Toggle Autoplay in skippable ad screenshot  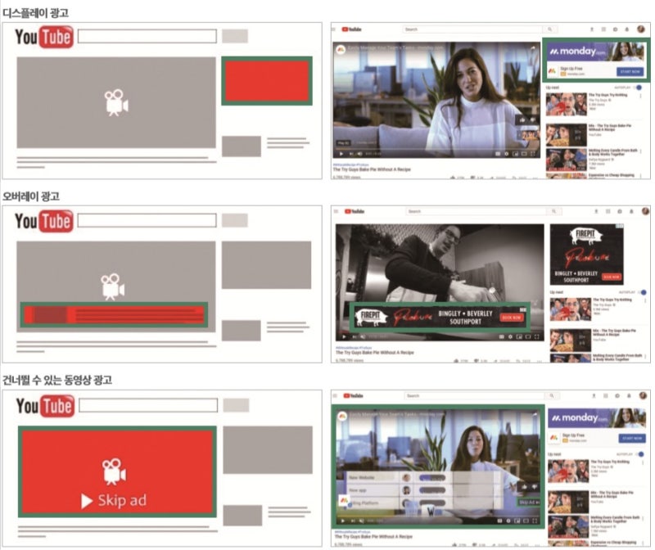(640, 454)
